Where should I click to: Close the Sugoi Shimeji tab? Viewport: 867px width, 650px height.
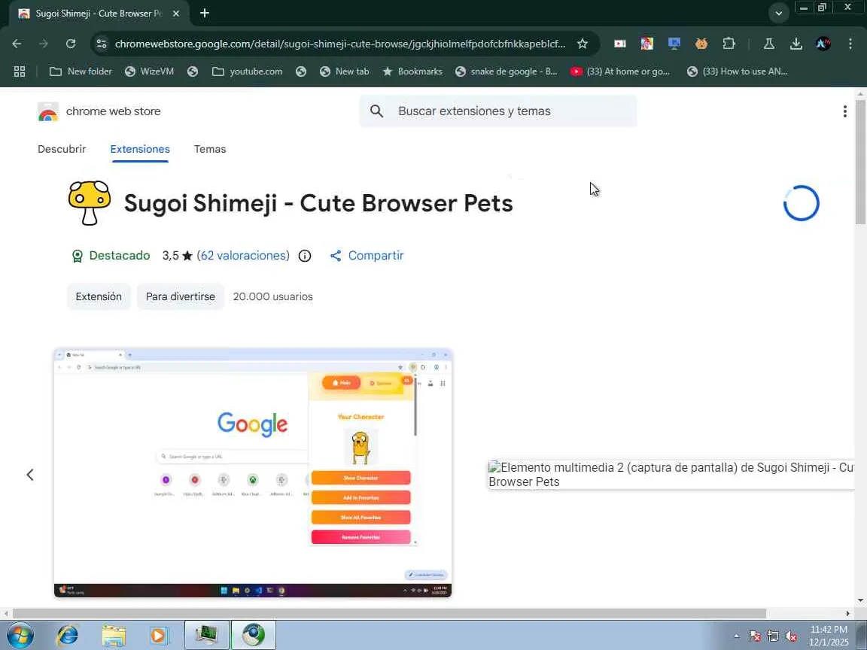[x=176, y=14]
